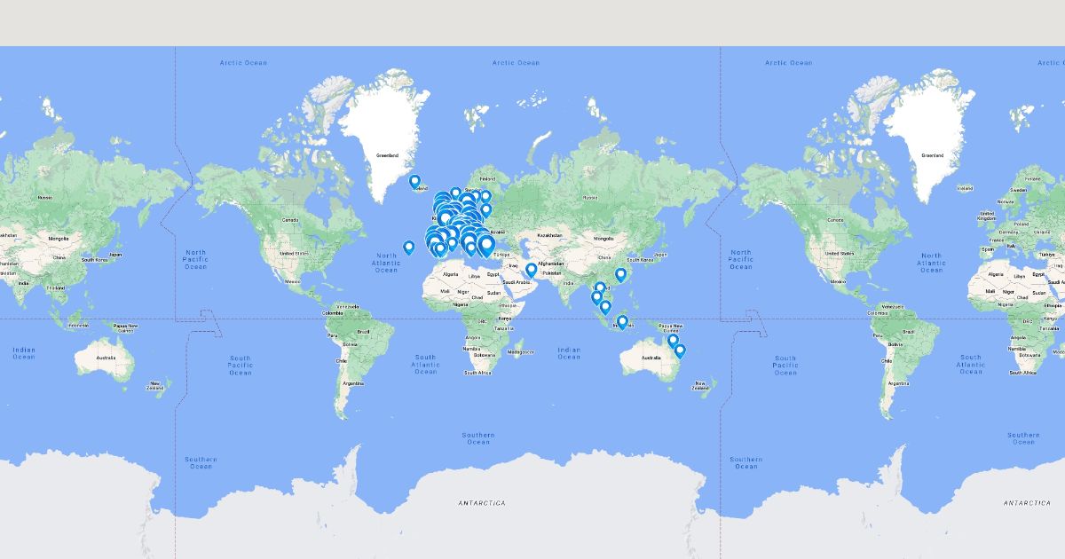This screenshot has width=1065, height=559.
Task: Open the largest pin pointing at western Türkiye
Action: 485,245
